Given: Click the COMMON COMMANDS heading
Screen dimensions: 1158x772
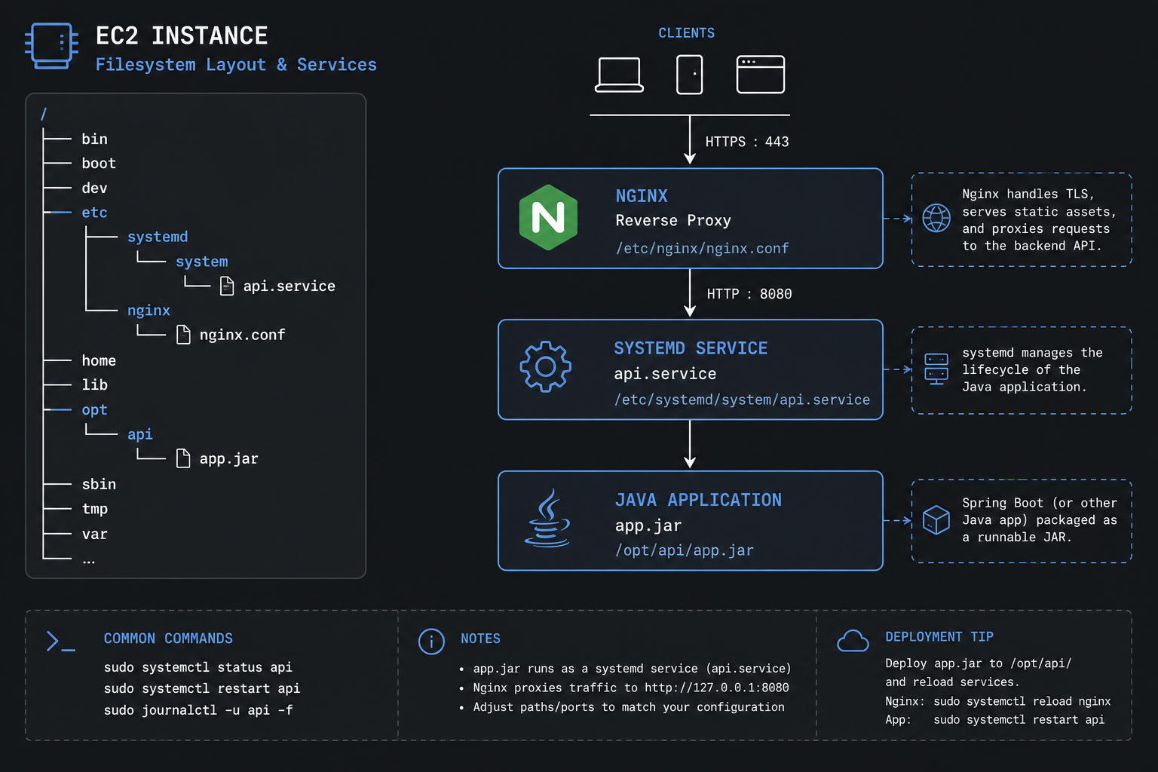Looking at the screenshot, I should coord(168,639).
